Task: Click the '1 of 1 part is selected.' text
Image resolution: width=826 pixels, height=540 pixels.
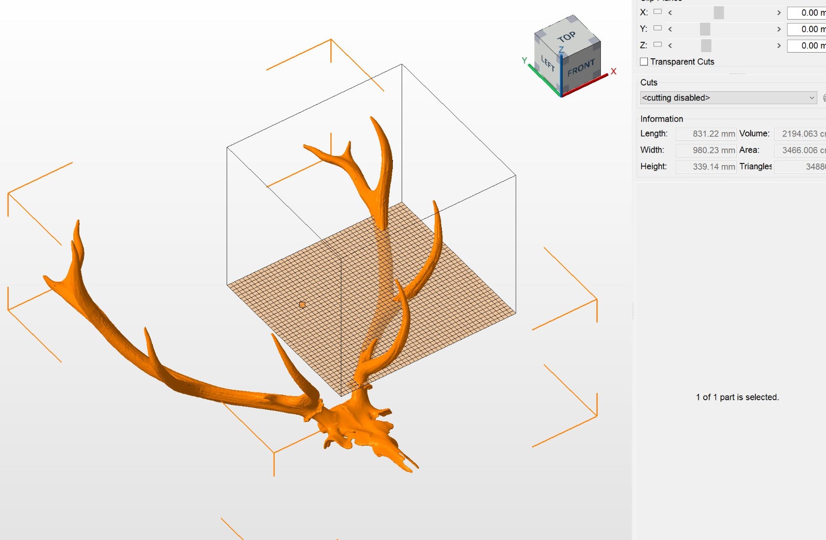Action: tap(737, 397)
